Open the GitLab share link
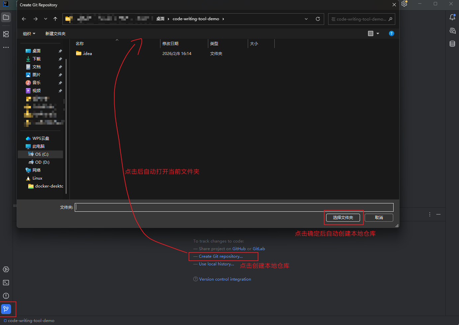Screen dimensions: 459x325 (259, 248)
